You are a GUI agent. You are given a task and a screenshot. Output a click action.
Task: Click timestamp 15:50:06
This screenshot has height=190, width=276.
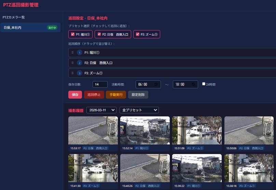tap(231, 148)
